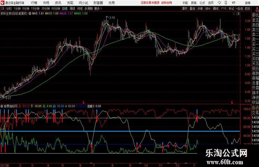The image size is (259, 167).
Task: Click the 统计 statistics toolbar button
Action: 208,9
